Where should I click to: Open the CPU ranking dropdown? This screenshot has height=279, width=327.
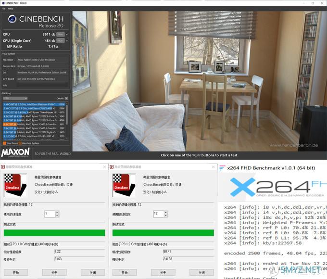[x=15, y=98]
